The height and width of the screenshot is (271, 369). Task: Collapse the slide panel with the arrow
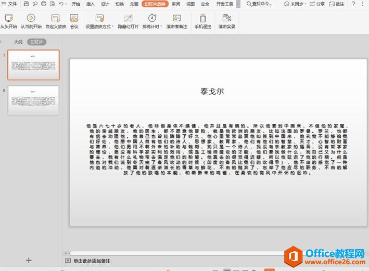coord(1,42)
